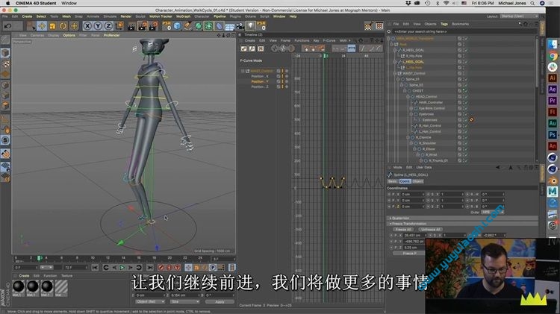Open the Size dropdown in Coordinate Manager
Viewport: 560px width, 314px height.
tap(184, 302)
